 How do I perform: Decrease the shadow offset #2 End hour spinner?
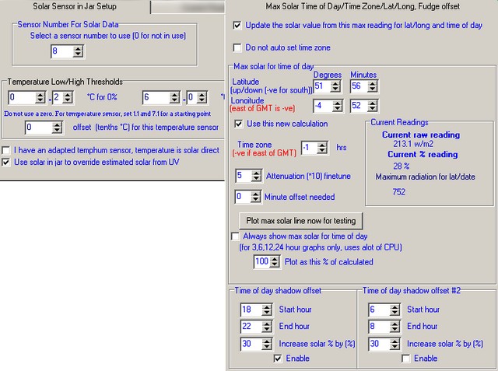(395, 330)
